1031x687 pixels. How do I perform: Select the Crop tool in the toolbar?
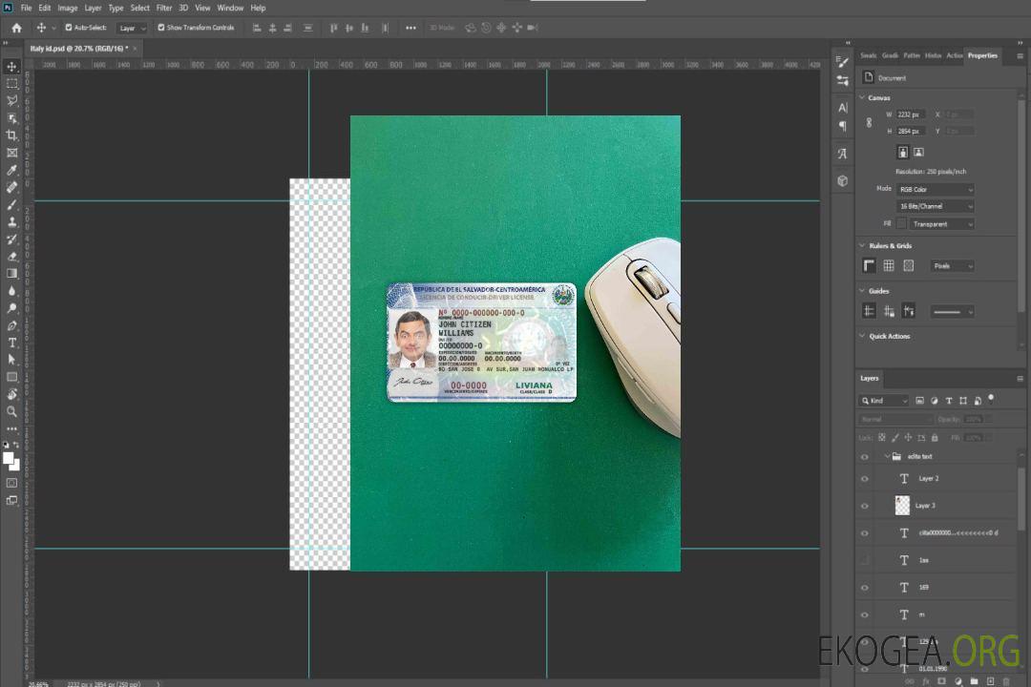(11, 135)
